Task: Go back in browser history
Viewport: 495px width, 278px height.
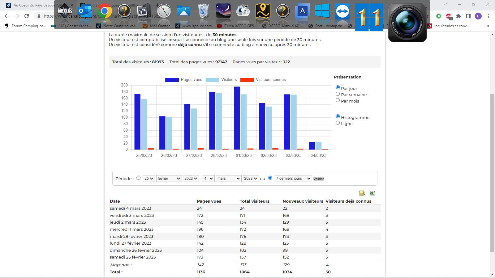Action: (7, 16)
